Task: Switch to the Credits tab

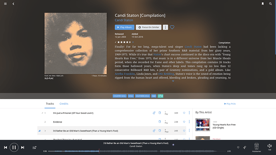Action: coord(64,104)
